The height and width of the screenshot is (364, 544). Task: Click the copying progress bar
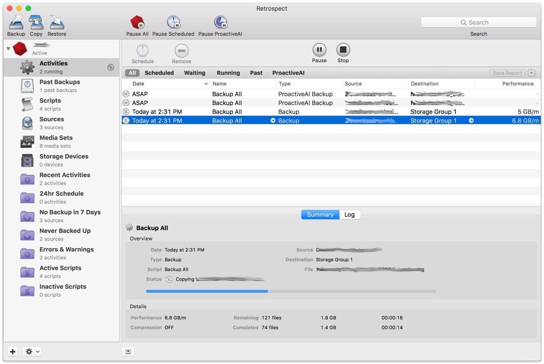[x=290, y=291]
